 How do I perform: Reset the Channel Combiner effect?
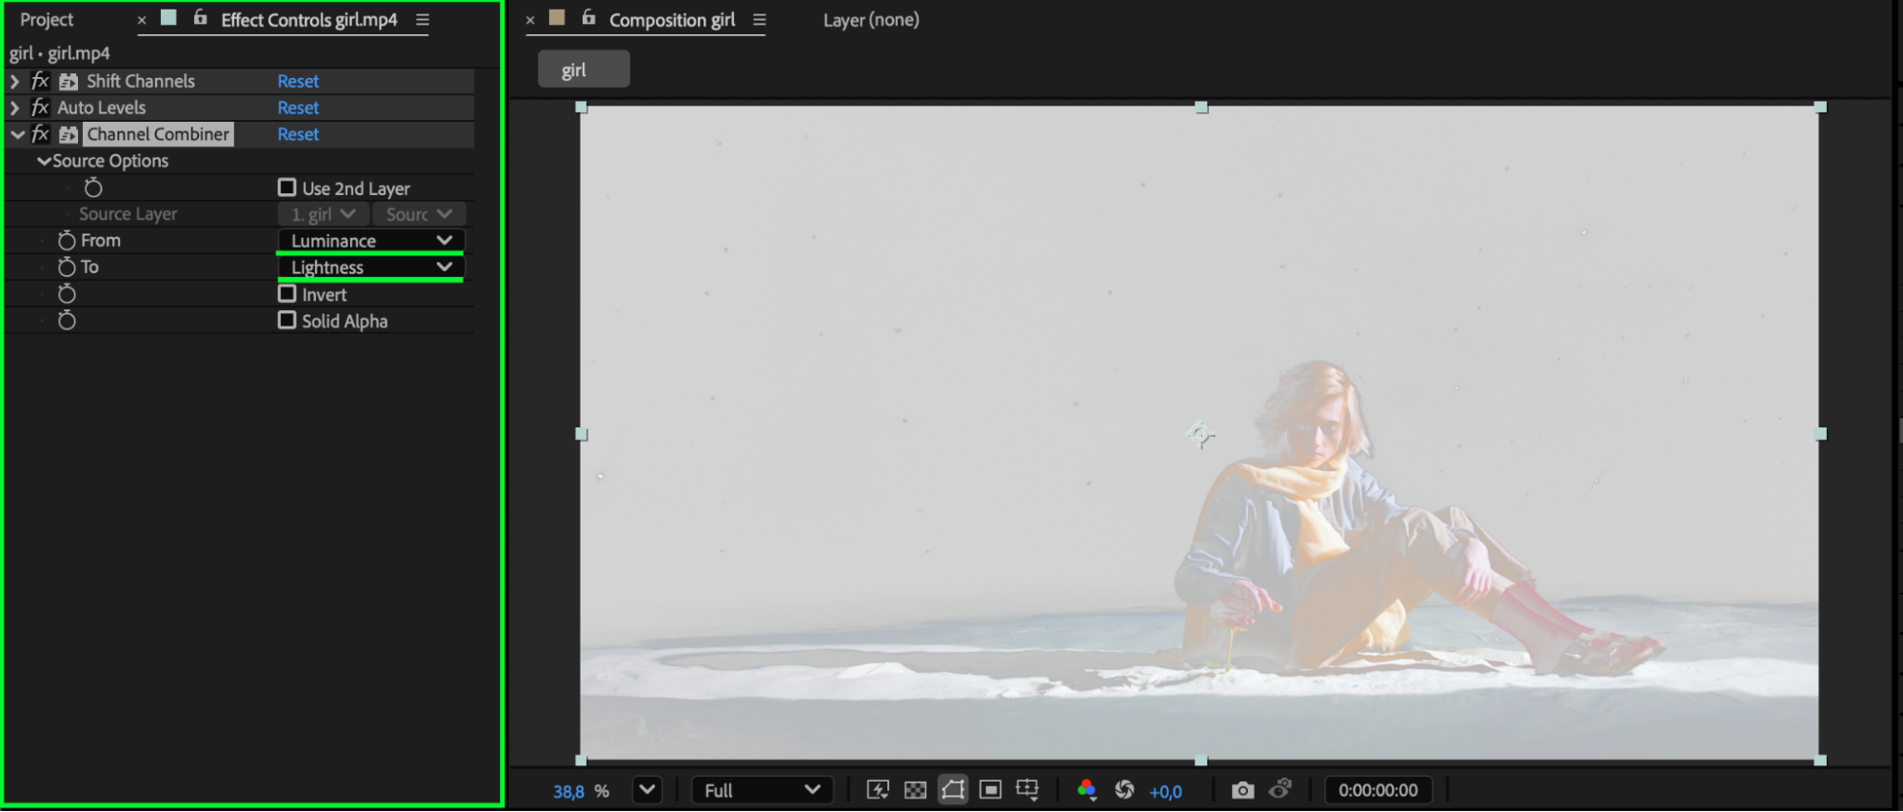tap(298, 134)
